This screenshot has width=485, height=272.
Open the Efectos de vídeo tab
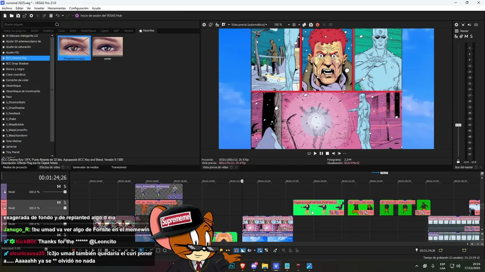(50, 167)
